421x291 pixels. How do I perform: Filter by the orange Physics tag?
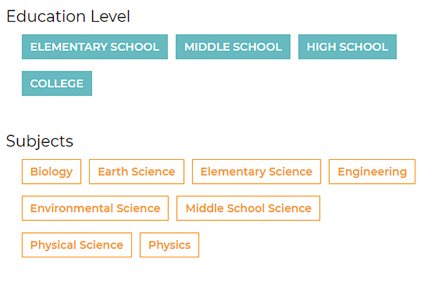click(x=169, y=245)
